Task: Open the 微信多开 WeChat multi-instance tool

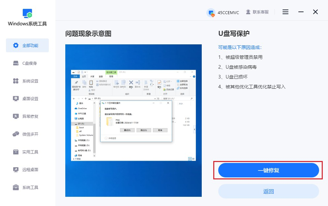Action: (27, 134)
